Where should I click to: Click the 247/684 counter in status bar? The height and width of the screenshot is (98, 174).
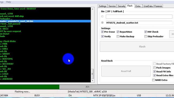pos(4,96)
